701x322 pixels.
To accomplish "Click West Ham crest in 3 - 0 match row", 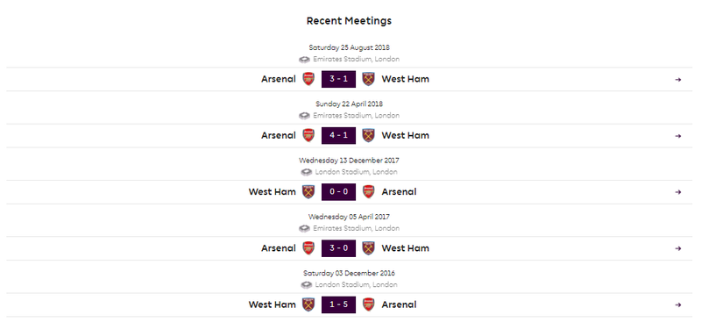I will pyautogui.click(x=368, y=248).
